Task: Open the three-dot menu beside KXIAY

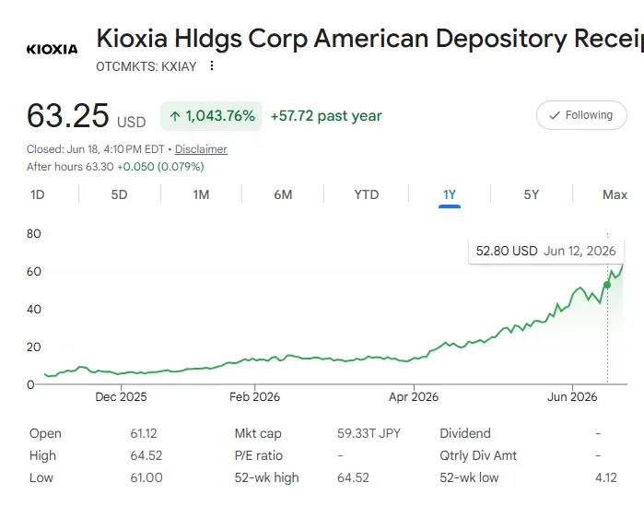Action: [212, 65]
